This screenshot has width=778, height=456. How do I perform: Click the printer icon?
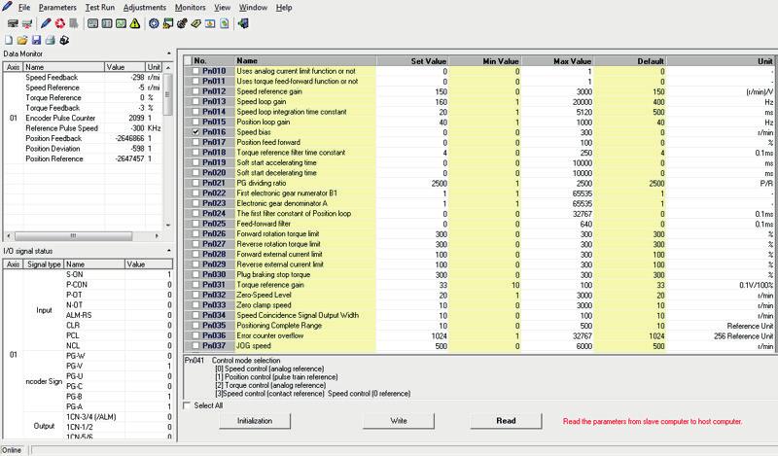click(51, 40)
